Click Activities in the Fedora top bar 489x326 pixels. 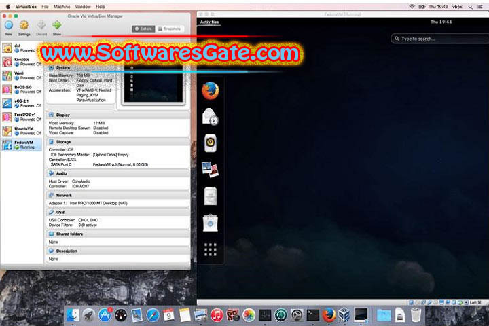pyautogui.click(x=210, y=22)
